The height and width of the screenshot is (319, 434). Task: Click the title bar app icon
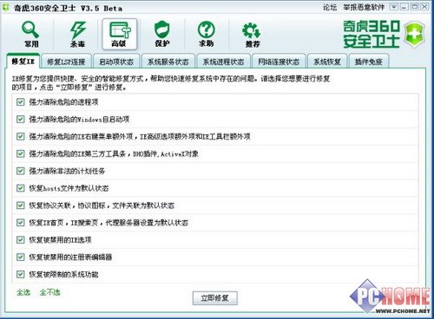point(5,7)
